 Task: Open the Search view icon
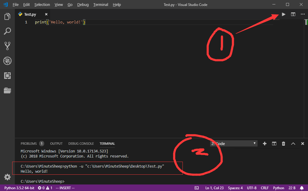[7, 31]
